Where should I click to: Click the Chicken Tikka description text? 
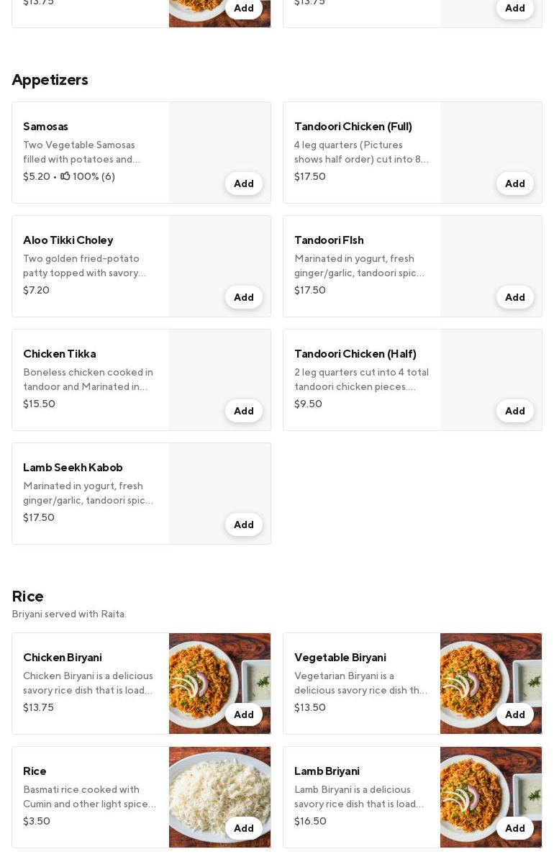click(x=88, y=379)
